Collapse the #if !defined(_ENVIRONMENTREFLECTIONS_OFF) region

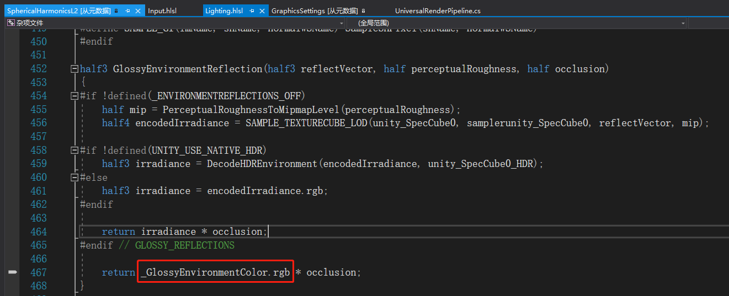click(75, 96)
